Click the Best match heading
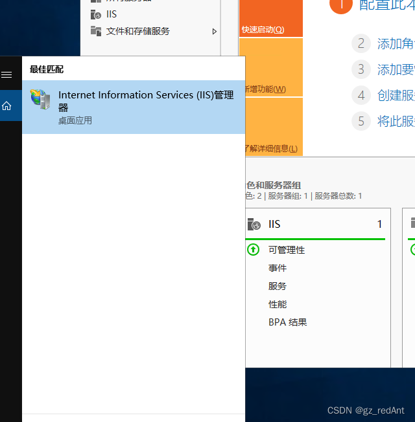The height and width of the screenshot is (422, 415). tap(47, 69)
